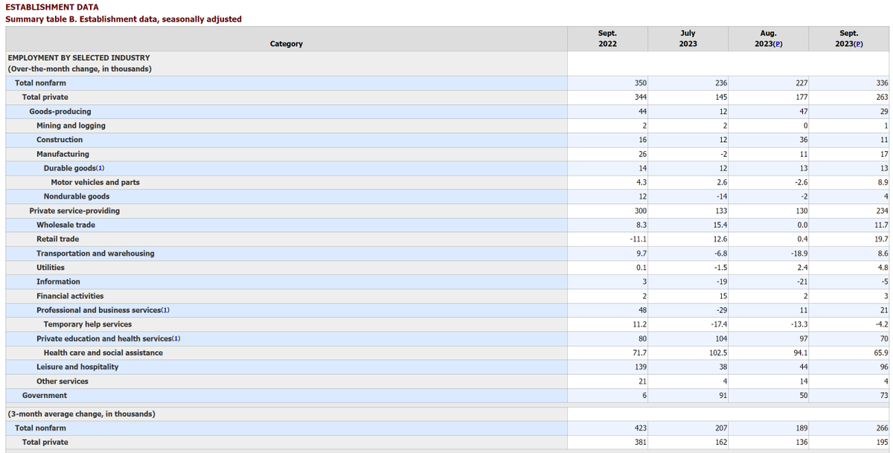Click 3-month average Total private value 381
893x453 pixels.
[x=640, y=442]
